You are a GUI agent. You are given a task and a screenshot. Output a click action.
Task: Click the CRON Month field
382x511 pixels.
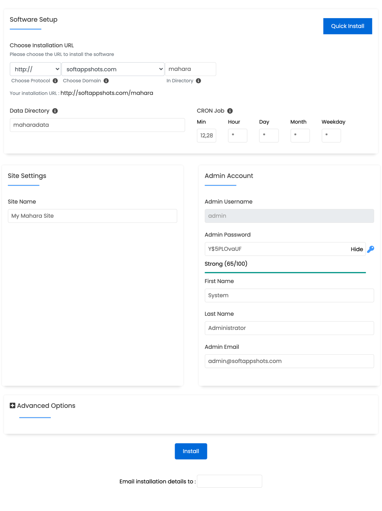point(300,136)
